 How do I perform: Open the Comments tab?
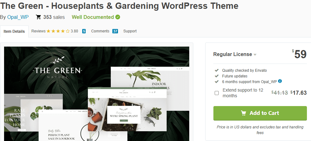100,31
